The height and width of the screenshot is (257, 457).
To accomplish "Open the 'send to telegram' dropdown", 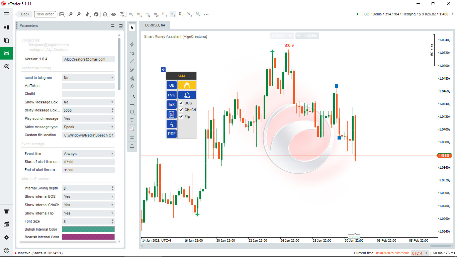I will (x=88, y=78).
